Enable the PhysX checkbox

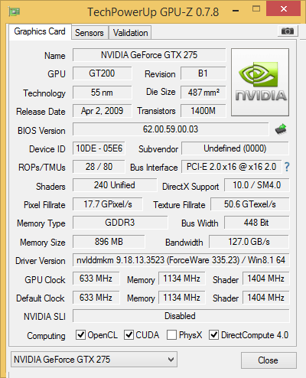pyautogui.click(x=171, y=334)
